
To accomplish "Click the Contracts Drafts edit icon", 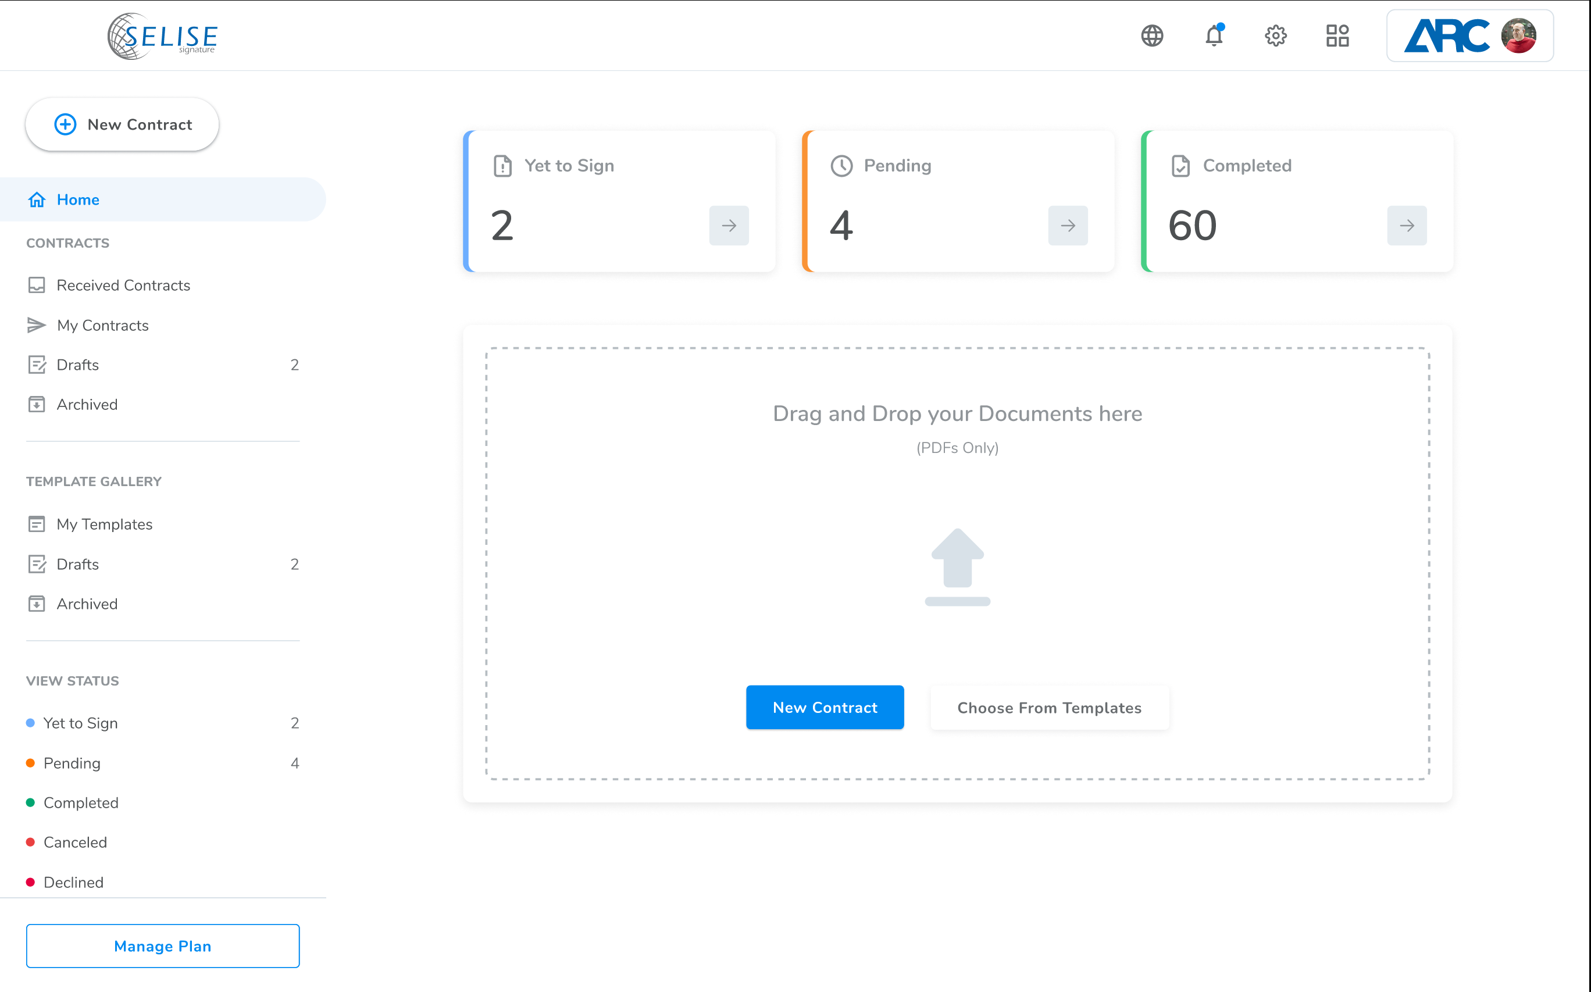I will [x=37, y=365].
